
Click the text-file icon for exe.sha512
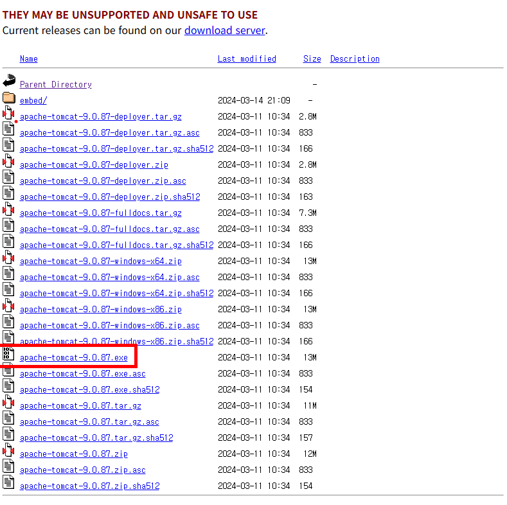[8, 385]
